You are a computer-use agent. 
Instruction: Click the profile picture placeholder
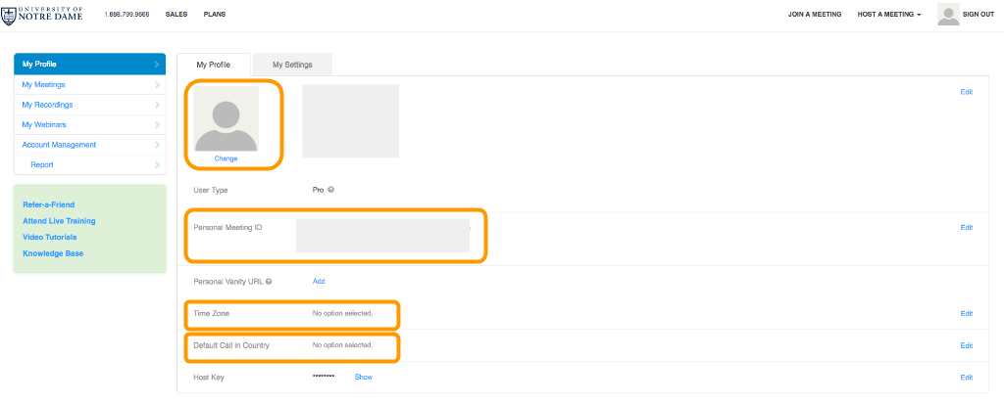point(226,118)
